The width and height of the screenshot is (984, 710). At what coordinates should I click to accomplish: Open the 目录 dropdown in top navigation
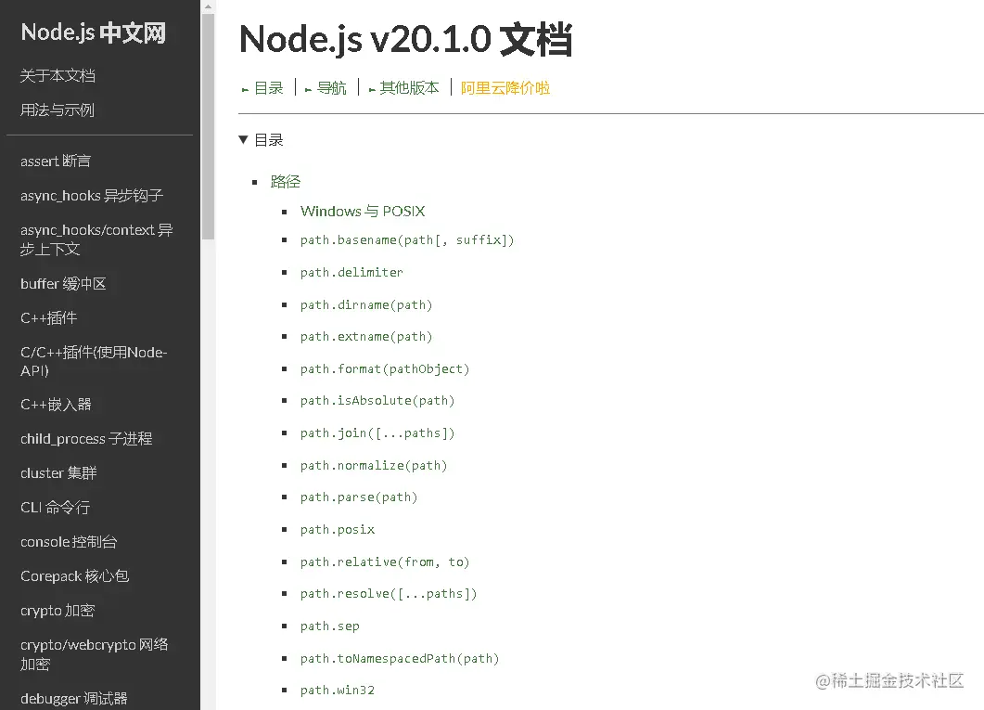[x=263, y=88]
